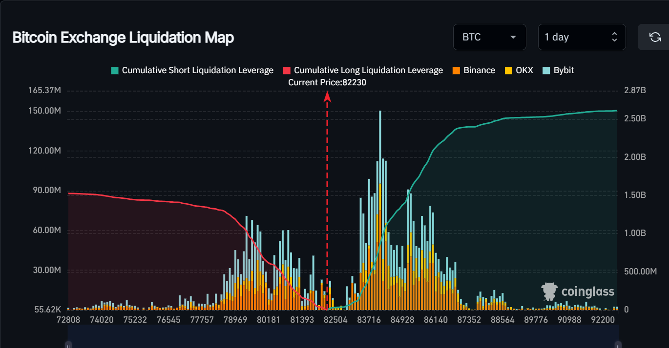Screen dimensions: 669x348
Task: Click the 1.00B right axis label
Action: [x=634, y=233]
